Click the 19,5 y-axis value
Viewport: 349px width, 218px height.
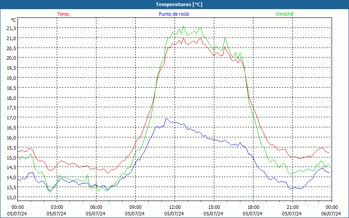click(x=11, y=68)
